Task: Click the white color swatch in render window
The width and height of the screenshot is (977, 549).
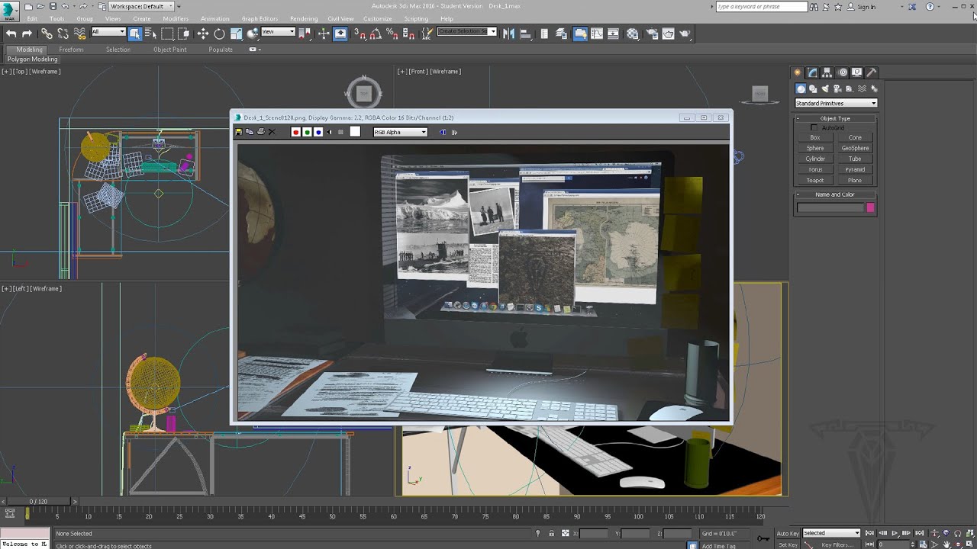Action: [x=355, y=132]
